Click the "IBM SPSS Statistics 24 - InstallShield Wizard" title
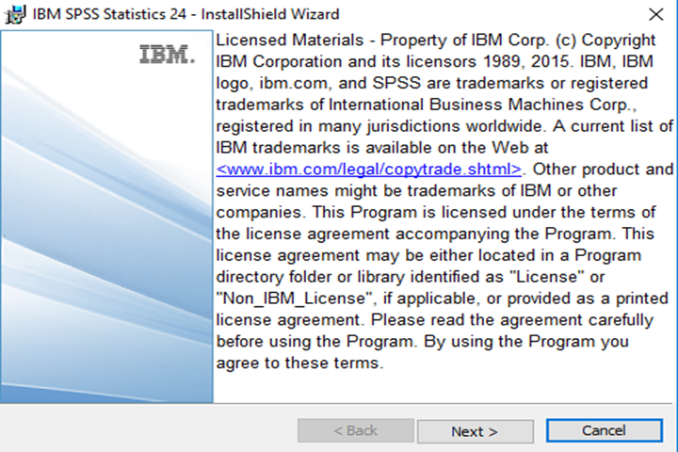Screen dimensions: 678x452 pyautogui.click(x=186, y=14)
